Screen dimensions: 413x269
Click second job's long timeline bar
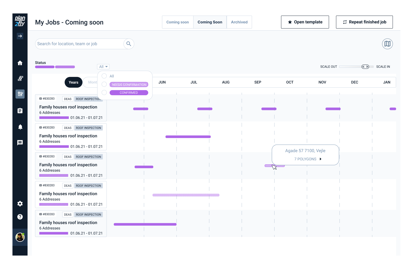(188, 137)
